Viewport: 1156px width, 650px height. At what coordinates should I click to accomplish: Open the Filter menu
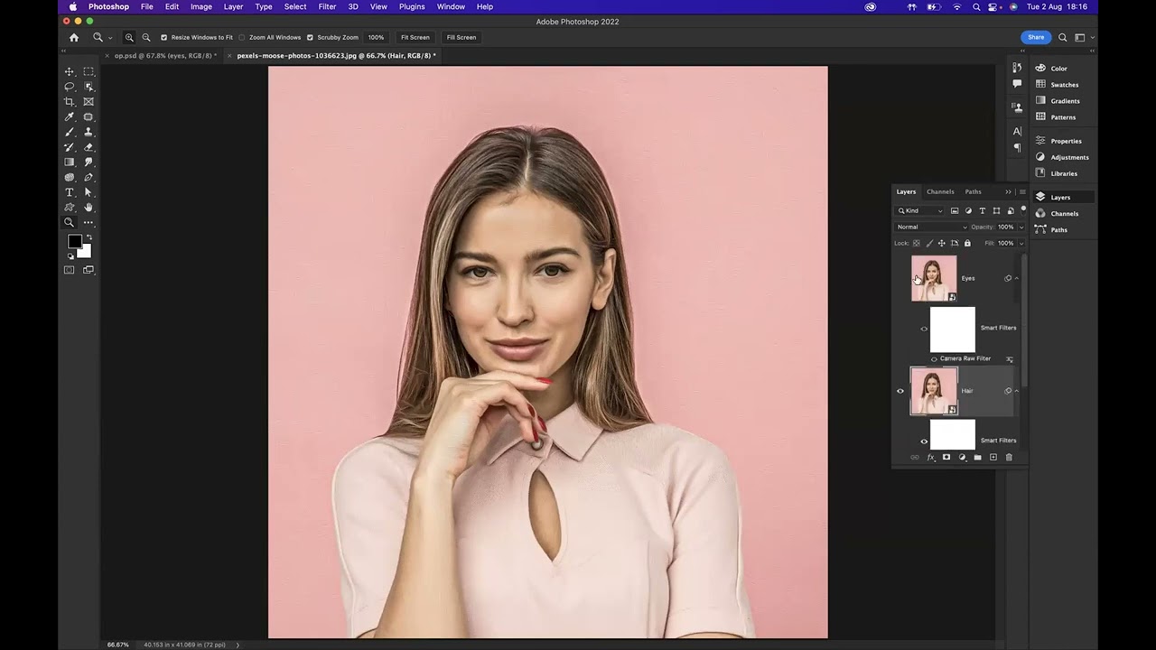pyautogui.click(x=327, y=6)
